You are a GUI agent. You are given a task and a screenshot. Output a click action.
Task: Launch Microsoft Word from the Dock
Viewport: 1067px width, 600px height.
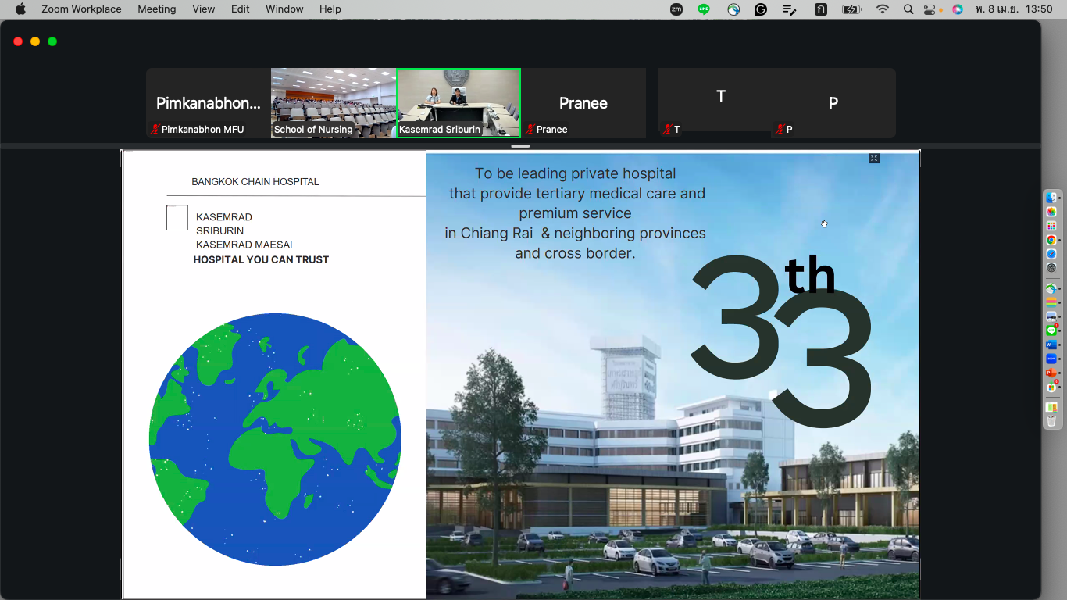[1051, 345]
